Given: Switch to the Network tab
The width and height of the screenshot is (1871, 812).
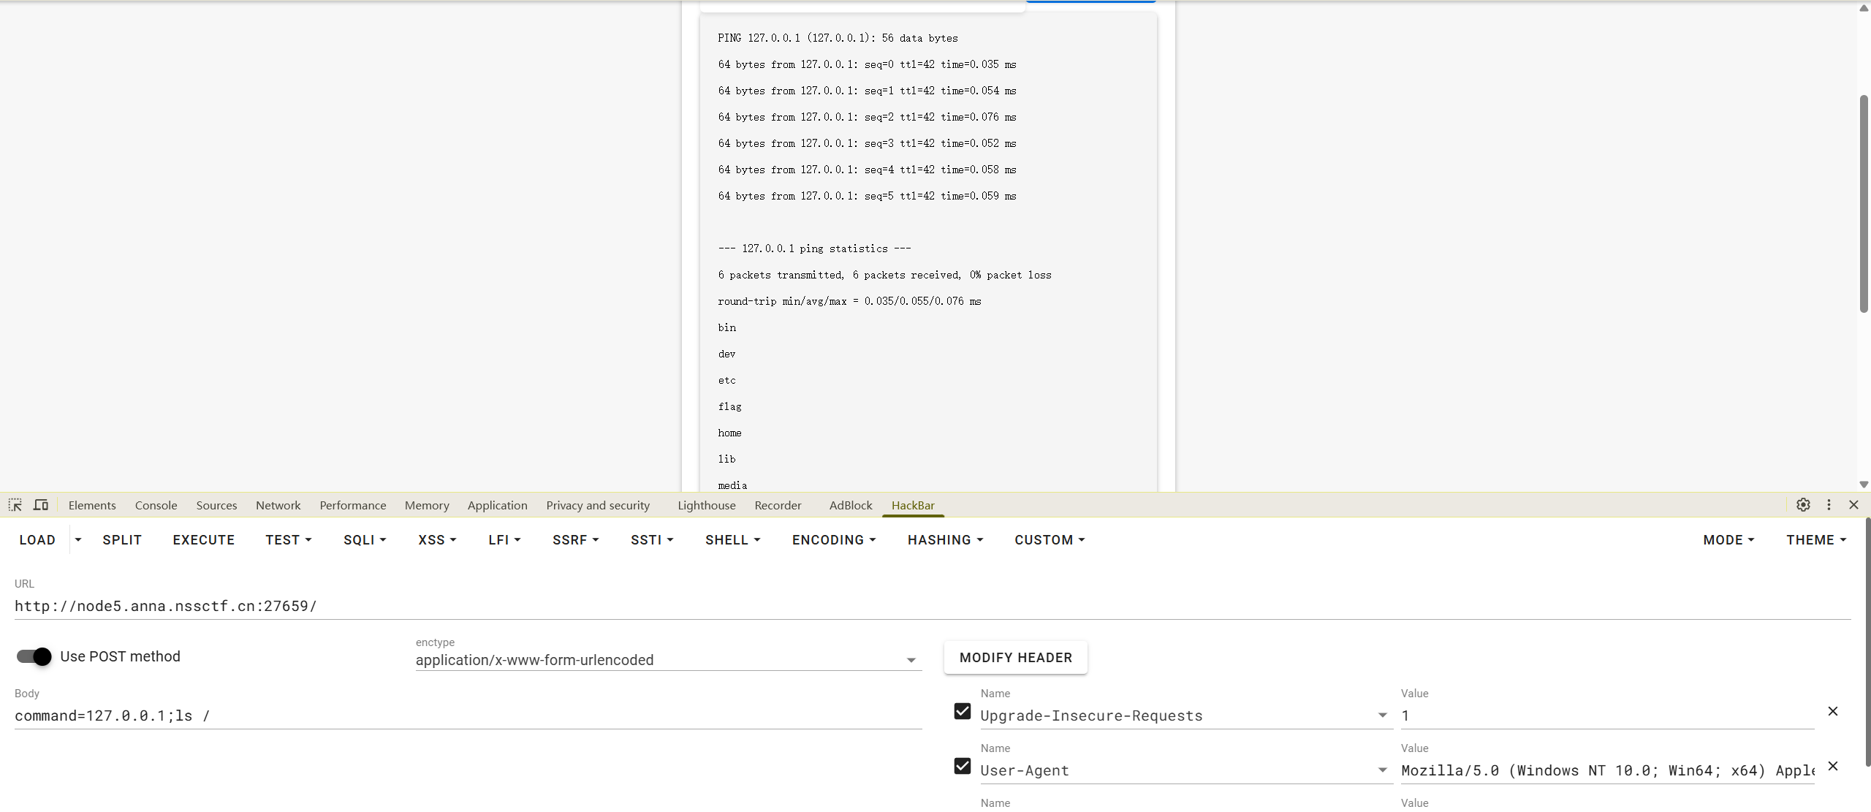Looking at the screenshot, I should point(278,505).
